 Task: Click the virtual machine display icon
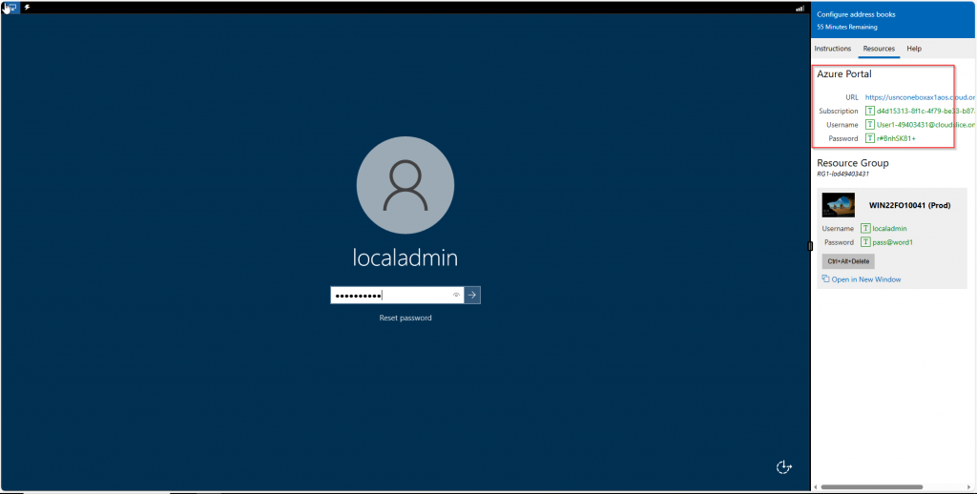pos(10,7)
